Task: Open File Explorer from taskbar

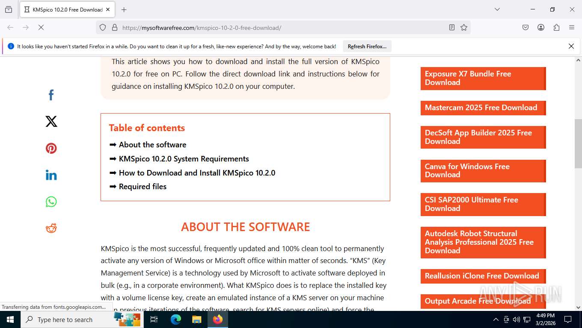Action: click(196, 319)
